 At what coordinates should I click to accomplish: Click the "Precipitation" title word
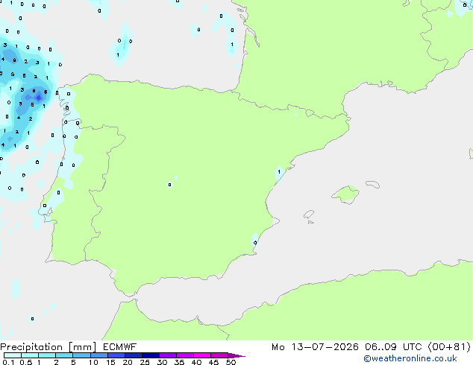(x=31, y=347)
